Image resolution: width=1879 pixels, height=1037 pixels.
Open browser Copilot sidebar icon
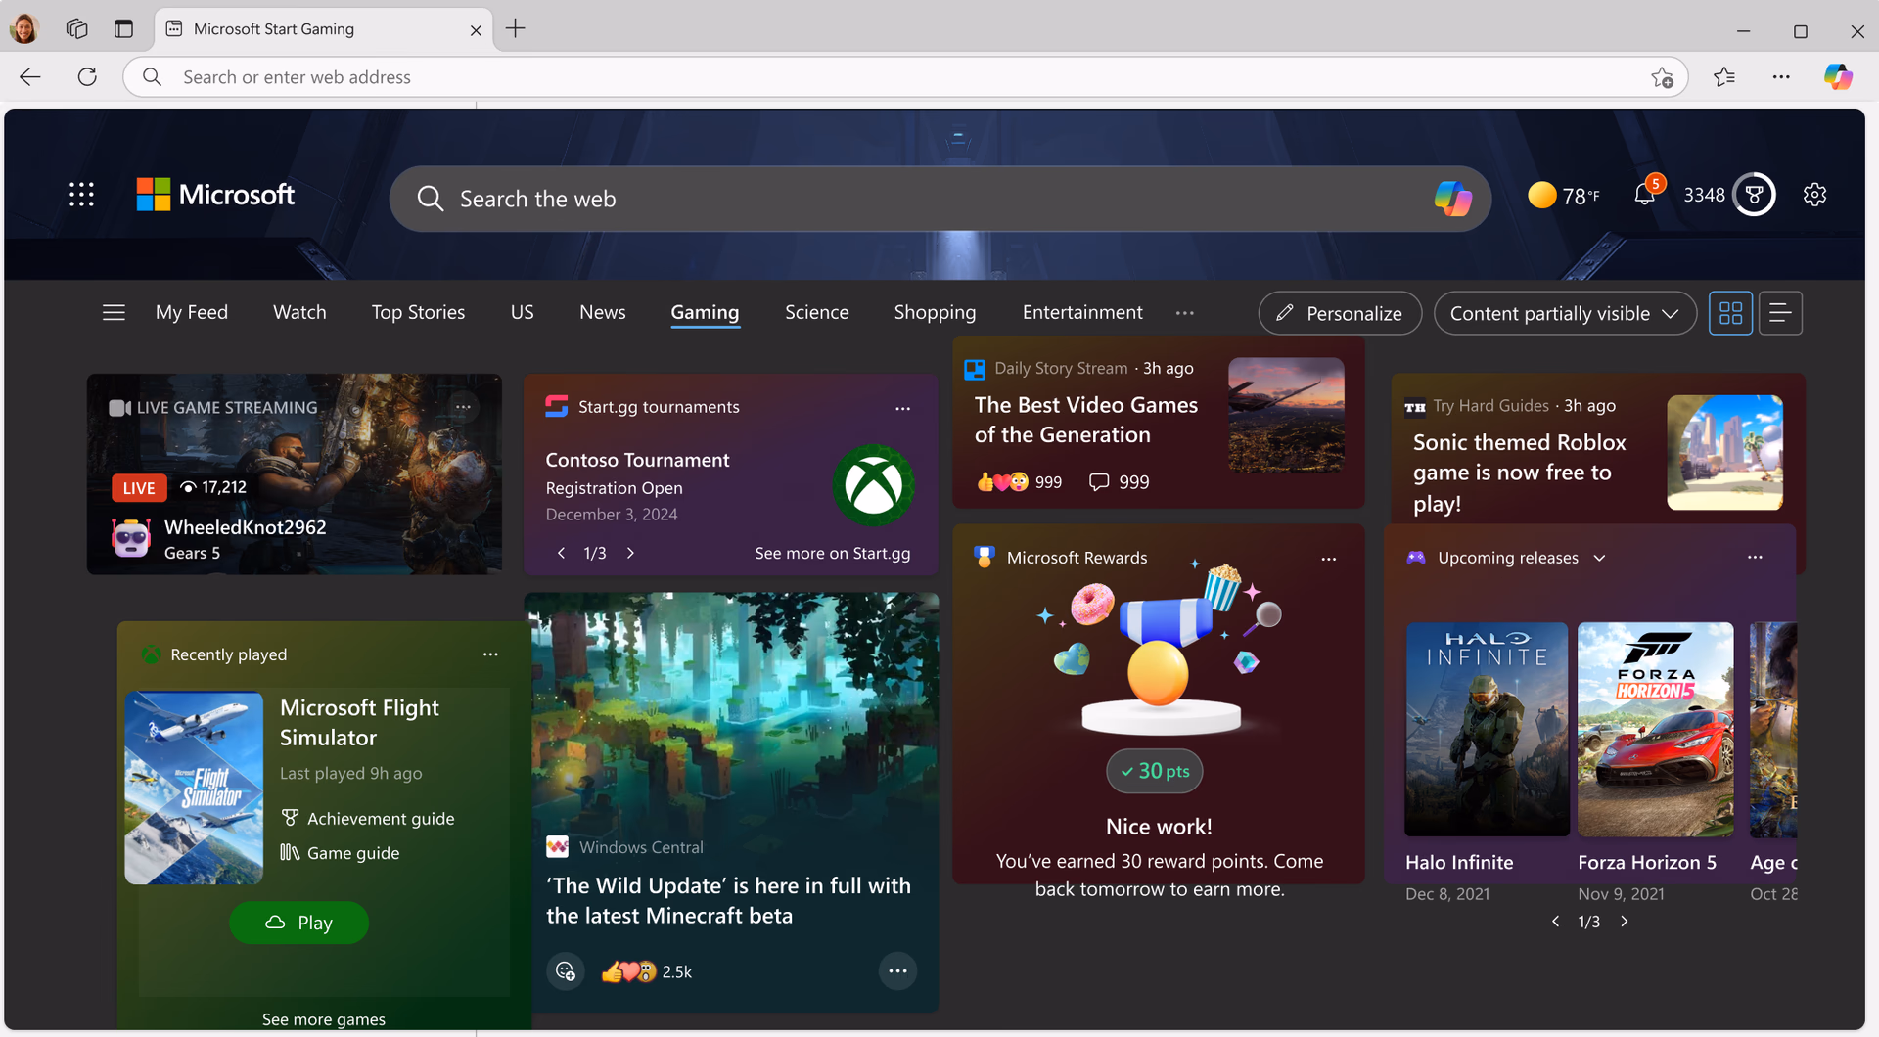click(1837, 77)
